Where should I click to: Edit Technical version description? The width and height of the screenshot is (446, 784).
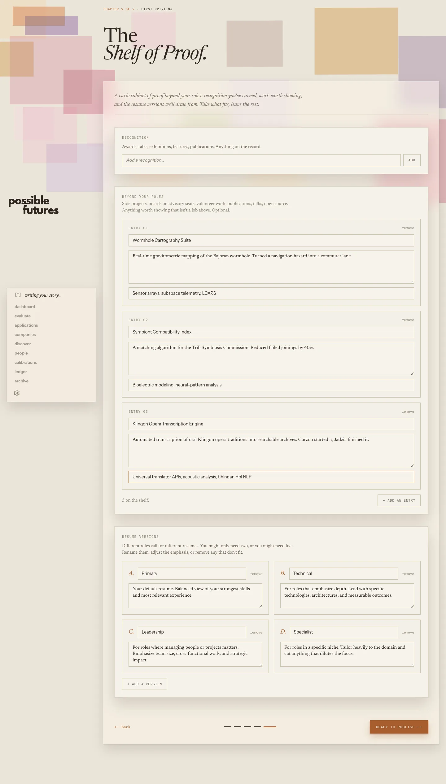347,596
